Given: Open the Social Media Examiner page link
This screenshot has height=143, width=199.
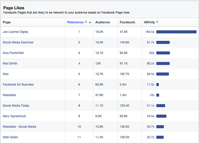Looking at the screenshot, I should 18,42.
